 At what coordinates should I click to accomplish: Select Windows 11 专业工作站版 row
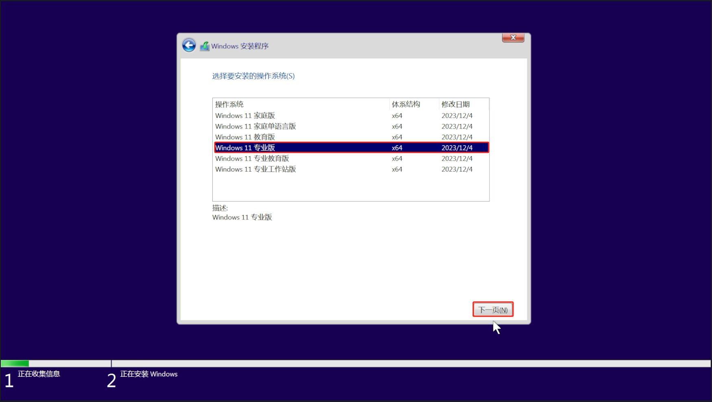coord(351,169)
